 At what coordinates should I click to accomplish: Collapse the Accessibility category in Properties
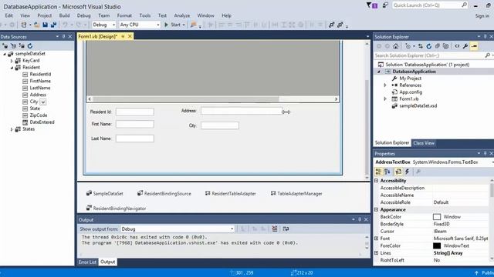[376, 181]
